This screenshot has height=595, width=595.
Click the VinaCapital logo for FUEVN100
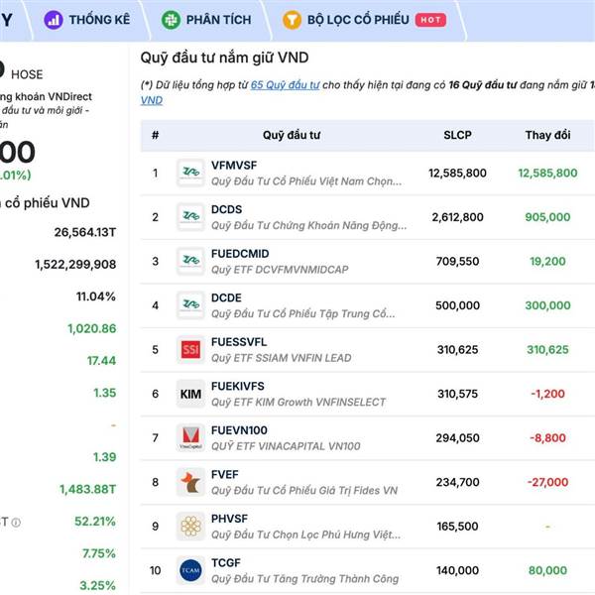(190, 437)
